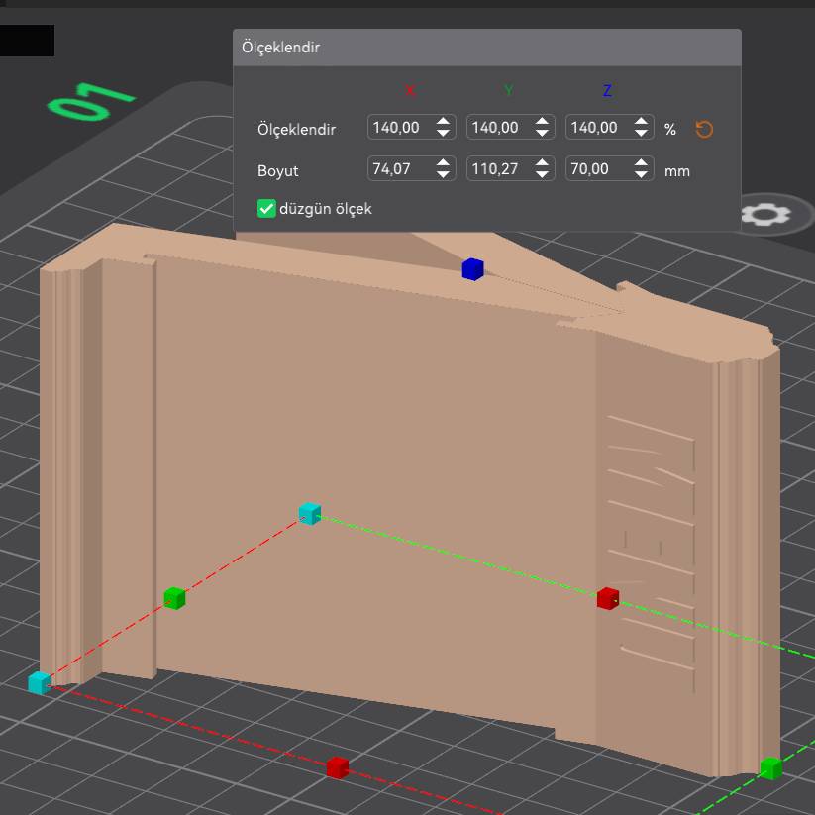Click the Ölçeklendir row label
Screen dimensions: 815x815
coord(296,129)
